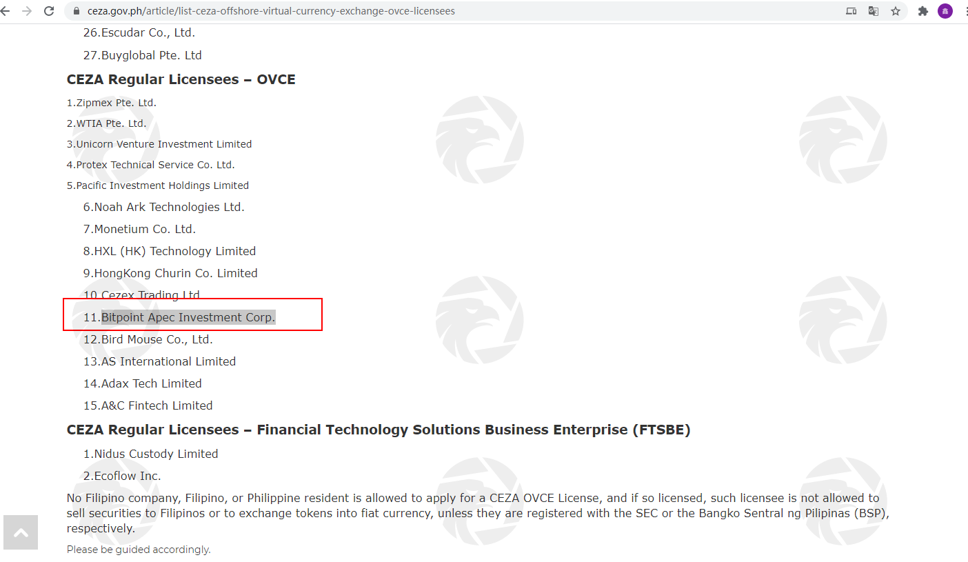Click the ceza.gov.ph address bar URL
This screenshot has height=562, width=968.
pos(271,11)
